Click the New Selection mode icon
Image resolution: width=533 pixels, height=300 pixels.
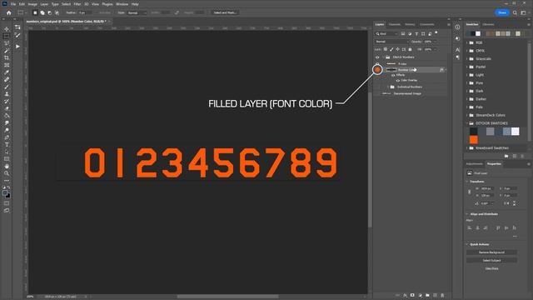point(35,12)
